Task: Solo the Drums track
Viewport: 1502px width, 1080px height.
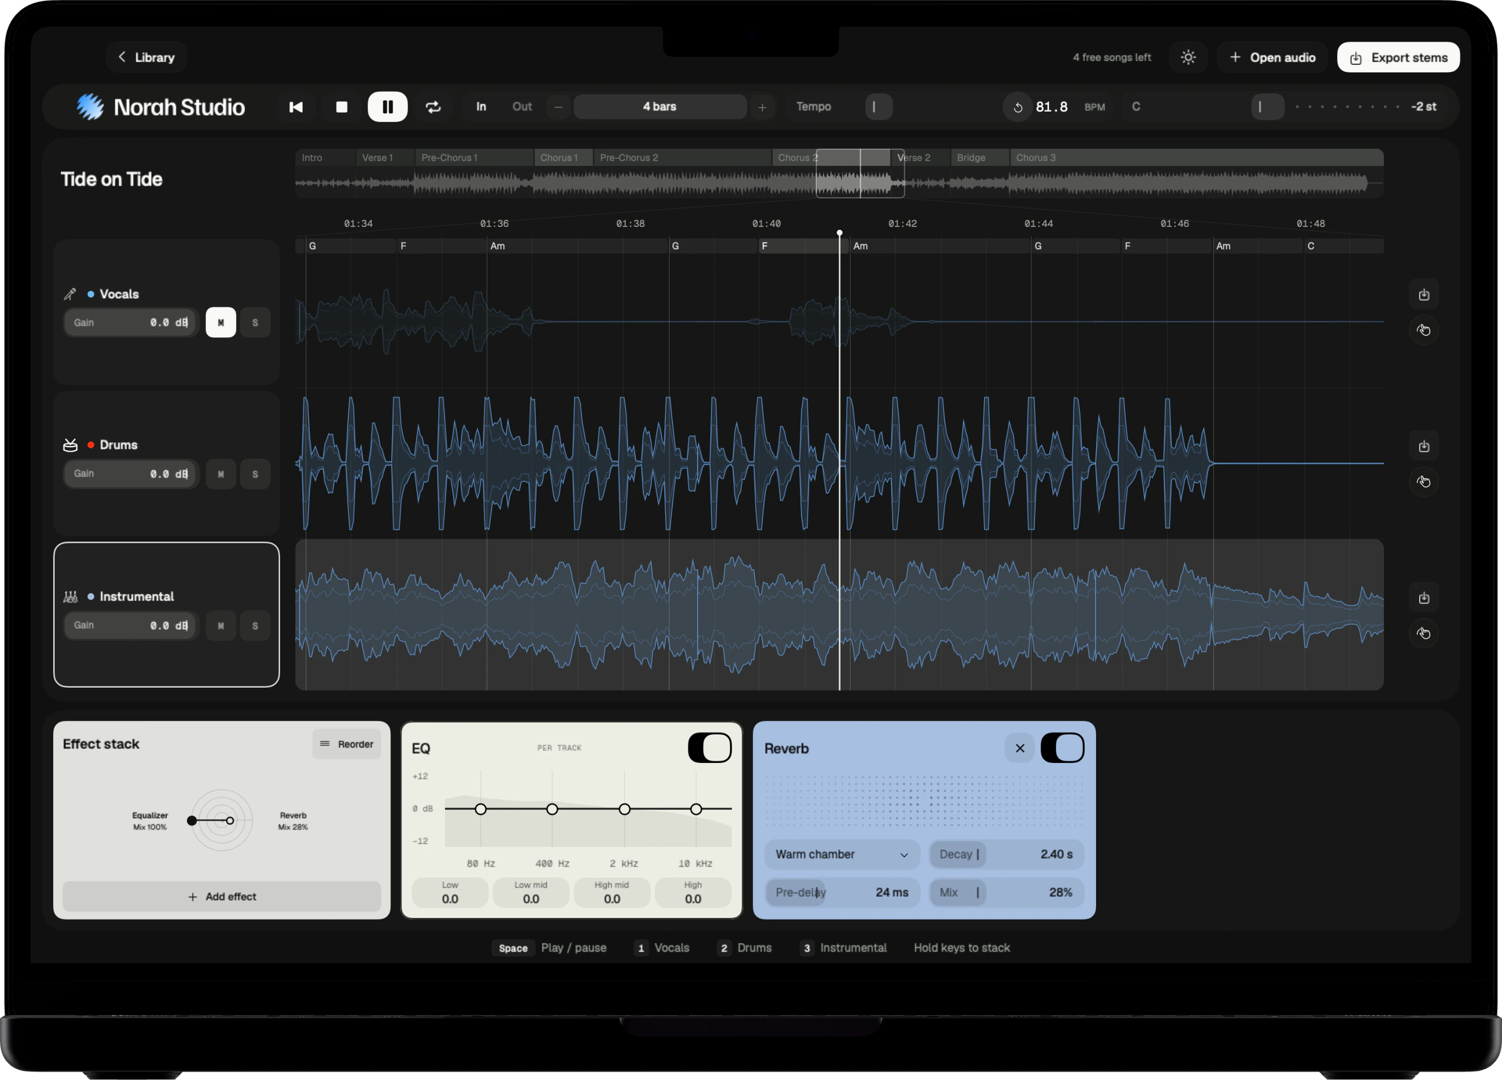Action: point(255,474)
